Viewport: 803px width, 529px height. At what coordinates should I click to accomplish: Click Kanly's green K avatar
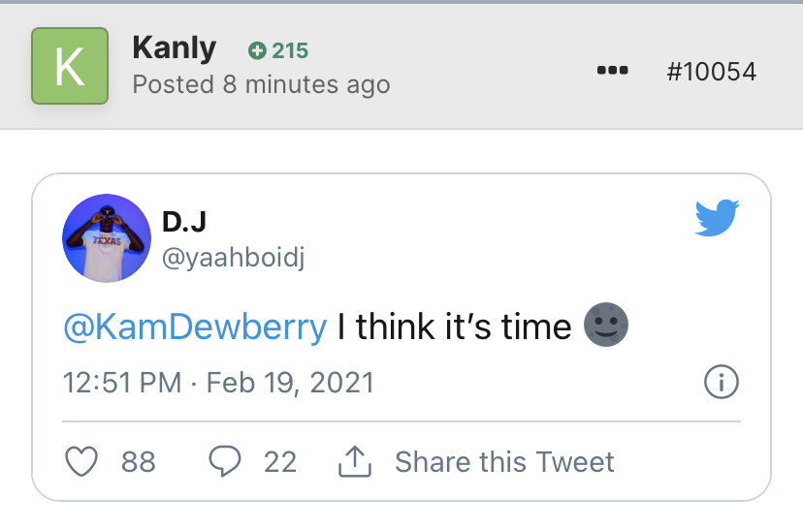click(x=68, y=66)
